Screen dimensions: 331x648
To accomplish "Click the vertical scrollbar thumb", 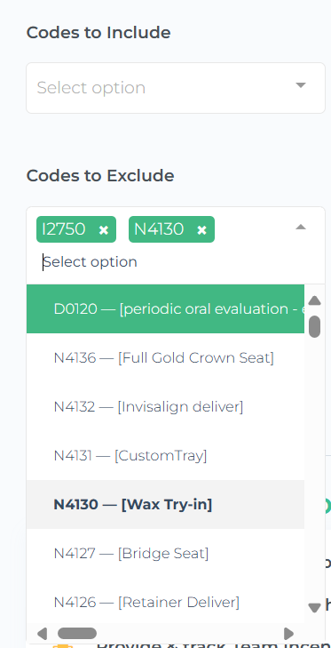I will (314, 326).
